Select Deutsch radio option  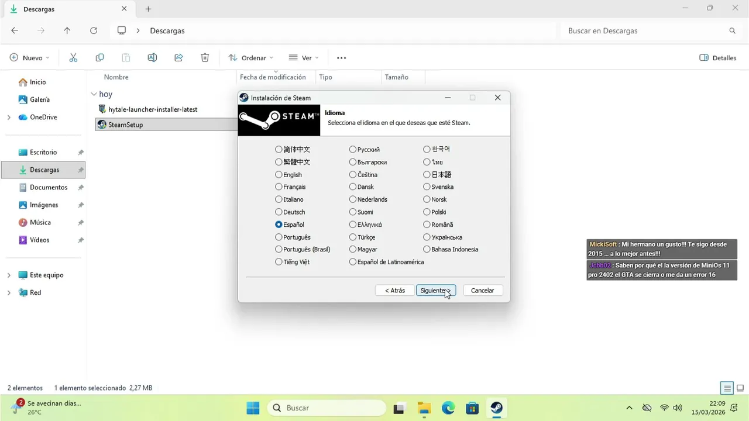coord(279,212)
